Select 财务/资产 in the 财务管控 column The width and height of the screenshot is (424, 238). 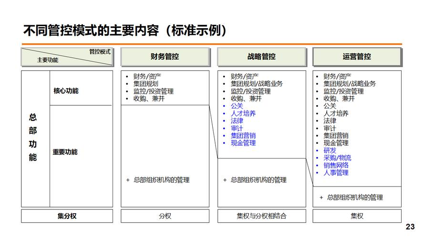click(x=147, y=76)
